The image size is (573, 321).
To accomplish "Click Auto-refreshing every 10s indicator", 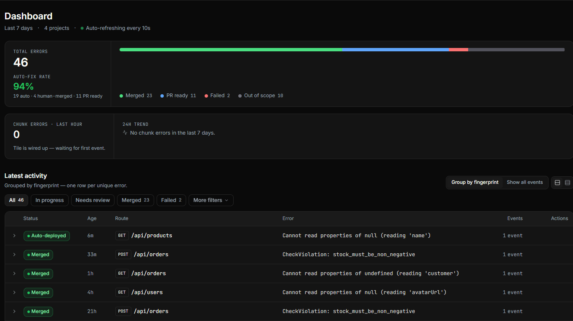I will click(x=115, y=28).
